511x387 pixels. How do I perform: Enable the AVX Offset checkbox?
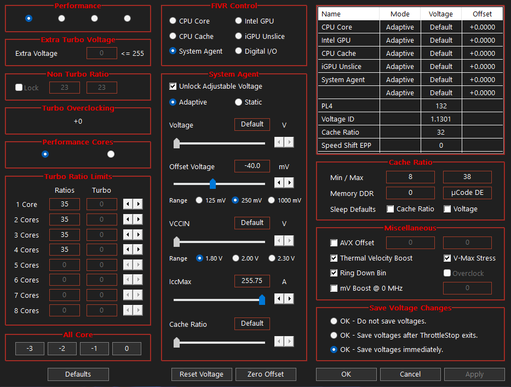334,242
